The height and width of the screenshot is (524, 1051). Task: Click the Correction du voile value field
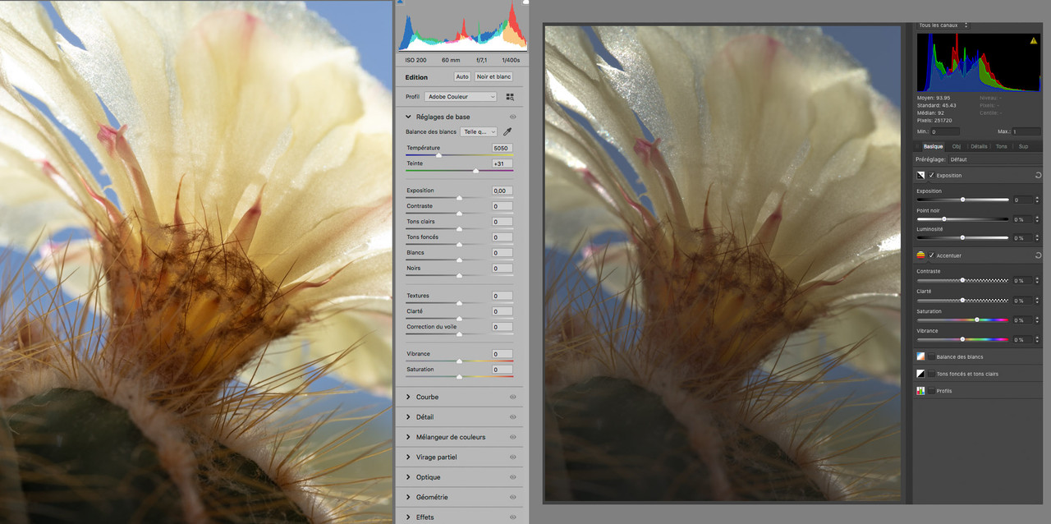coord(503,327)
